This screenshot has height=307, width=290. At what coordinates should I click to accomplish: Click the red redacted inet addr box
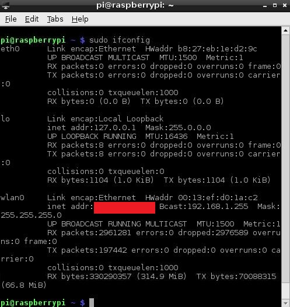[x=124, y=208]
